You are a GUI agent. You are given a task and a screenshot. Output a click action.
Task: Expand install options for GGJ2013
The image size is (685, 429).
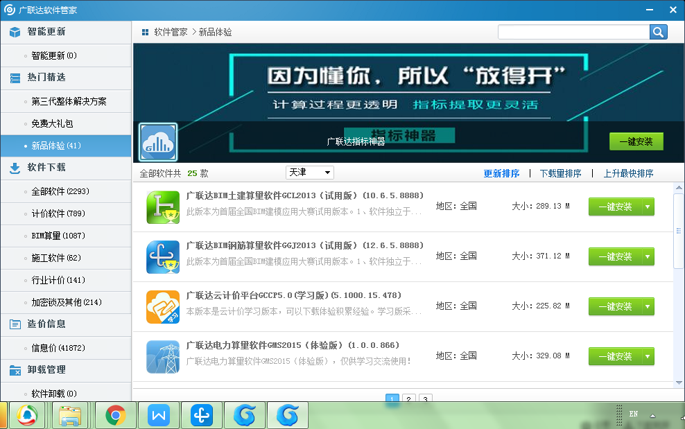[x=648, y=256]
